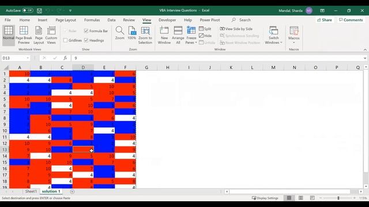369x207 pixels.
Task: Split the worksheet window
Action: 205,29
